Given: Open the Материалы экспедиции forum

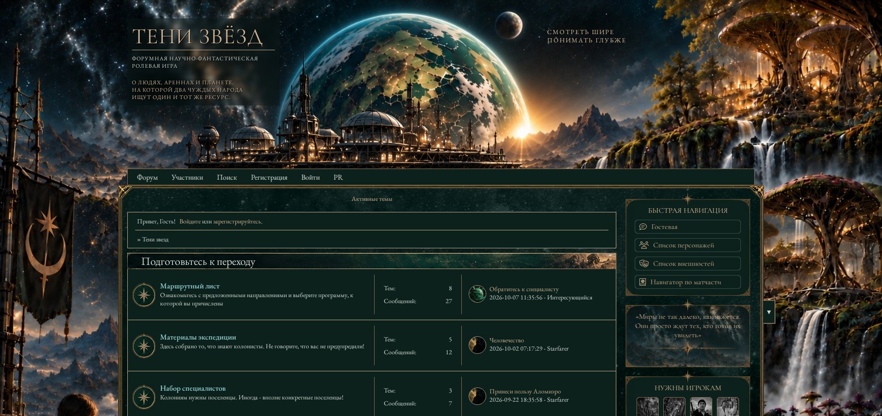Looking at the screenshot, I should tap(198, 337).
